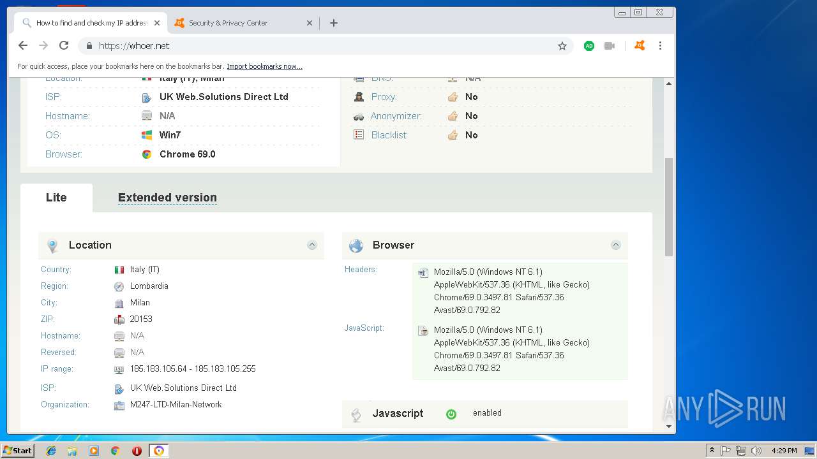This screenshot has height=459, width=817.
Task: Open Windows Explorer folder from taskbar
Action: [72, 451]
